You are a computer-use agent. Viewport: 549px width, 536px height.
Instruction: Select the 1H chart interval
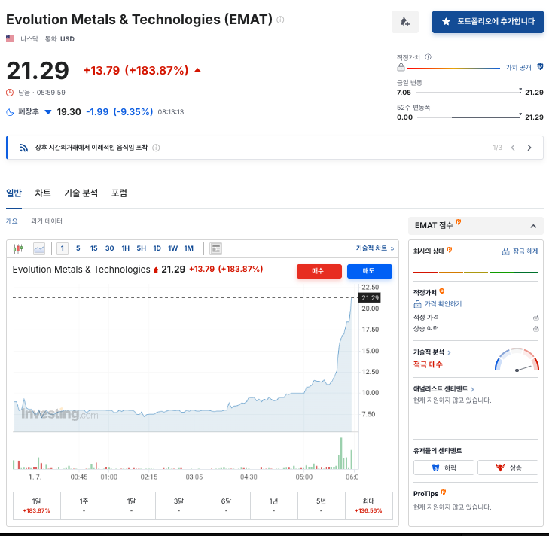125,248
